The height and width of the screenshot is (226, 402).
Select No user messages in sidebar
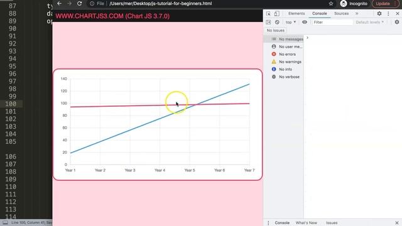click(284, 46)
